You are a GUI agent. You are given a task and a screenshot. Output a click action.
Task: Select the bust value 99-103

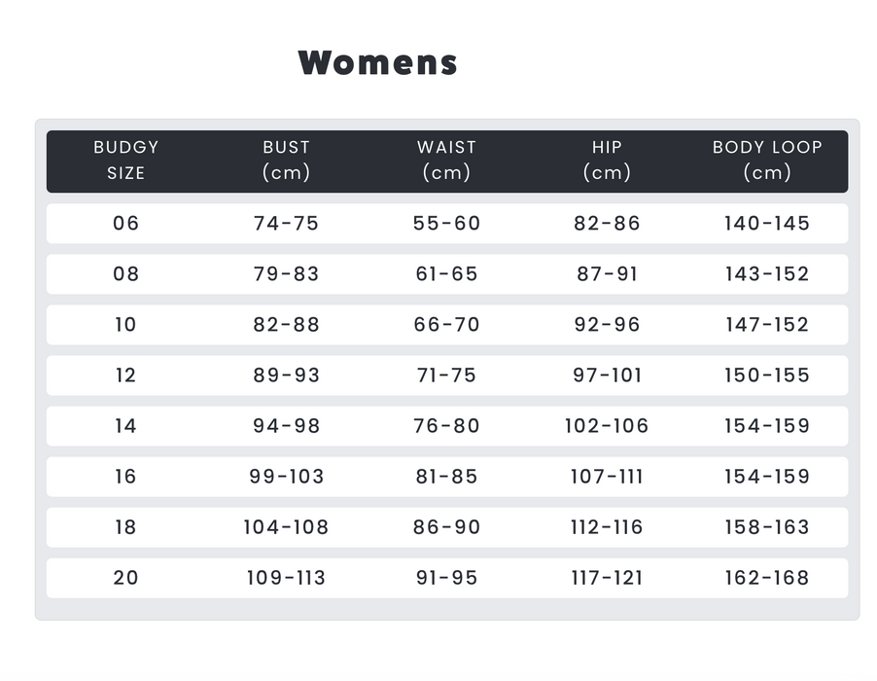pyautogui.click(x=286, y=477)
